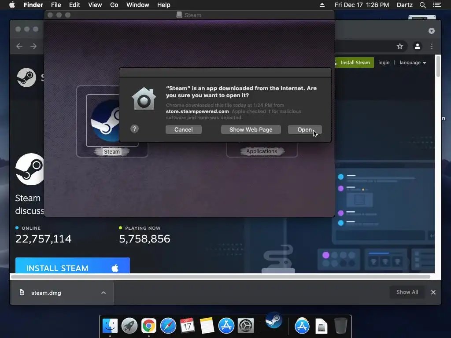
Task: Close the Chrome downloads bar
Action: click(433, 292)
